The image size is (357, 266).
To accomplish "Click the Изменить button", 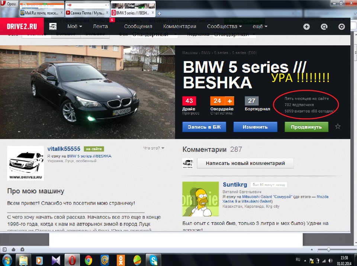I will (255, 127).
